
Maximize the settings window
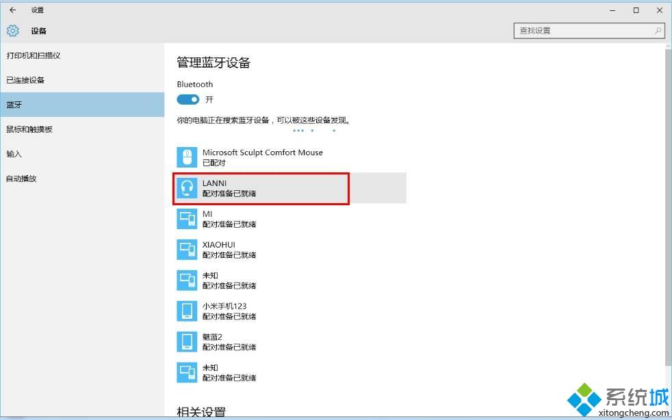tap(636, 10)
